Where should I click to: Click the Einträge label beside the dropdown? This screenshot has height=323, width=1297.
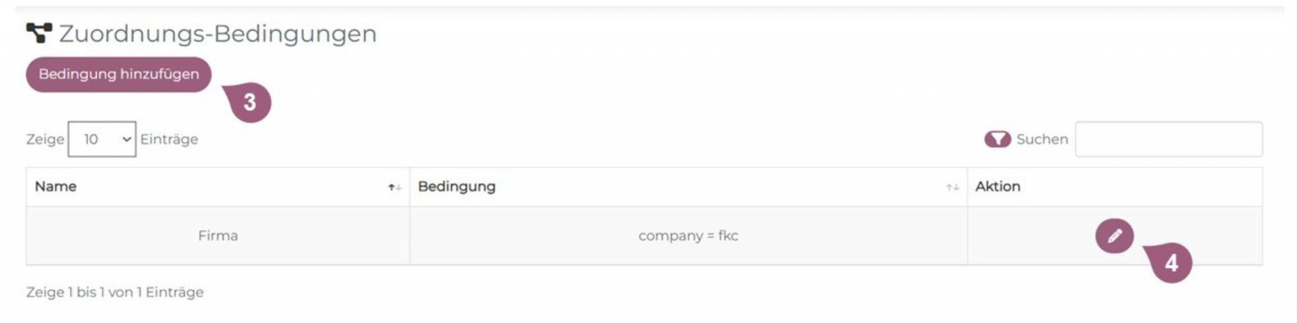[169, 139]
